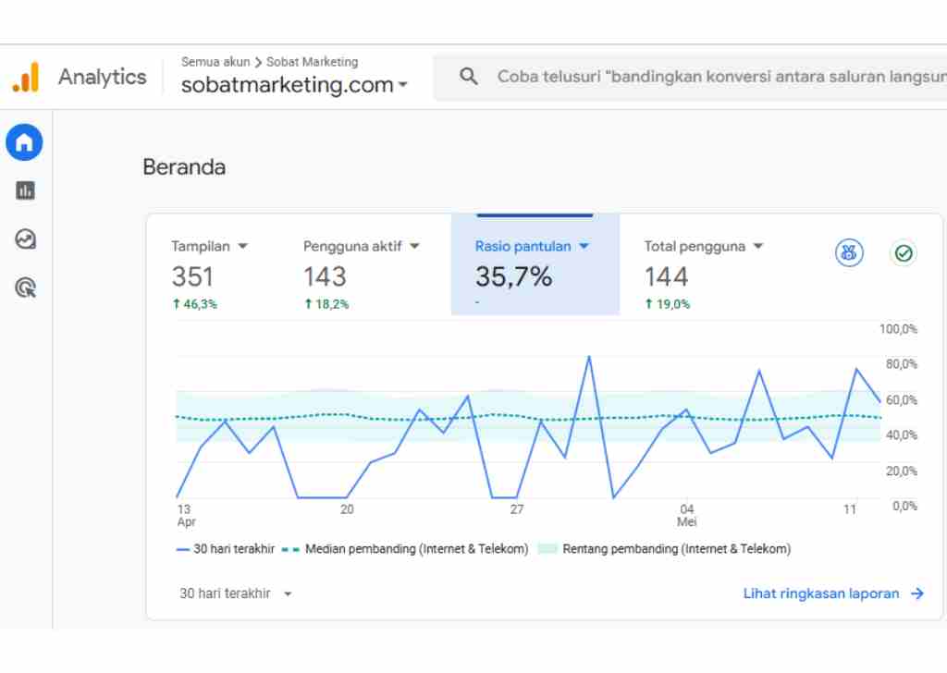Click the search magnifier icon
Image resolution: width=947 pixels, height=673 pixels.
point(469,77)
